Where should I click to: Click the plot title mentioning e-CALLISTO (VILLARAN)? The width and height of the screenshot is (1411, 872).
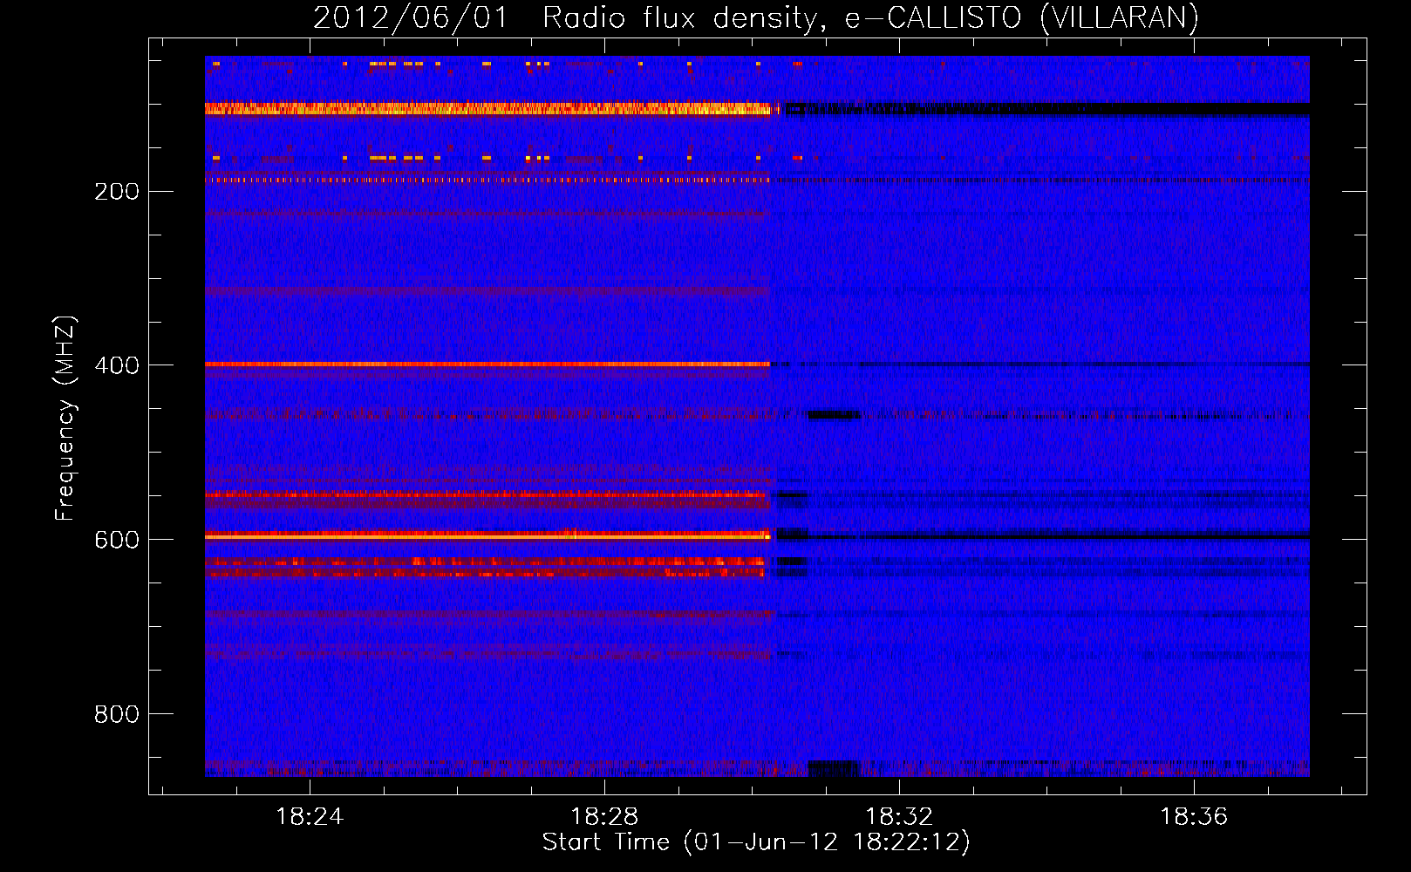point(755,17)
